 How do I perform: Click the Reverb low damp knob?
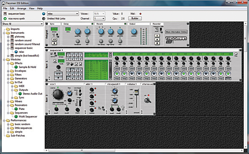pyautogui.click(x=101, y=41)
